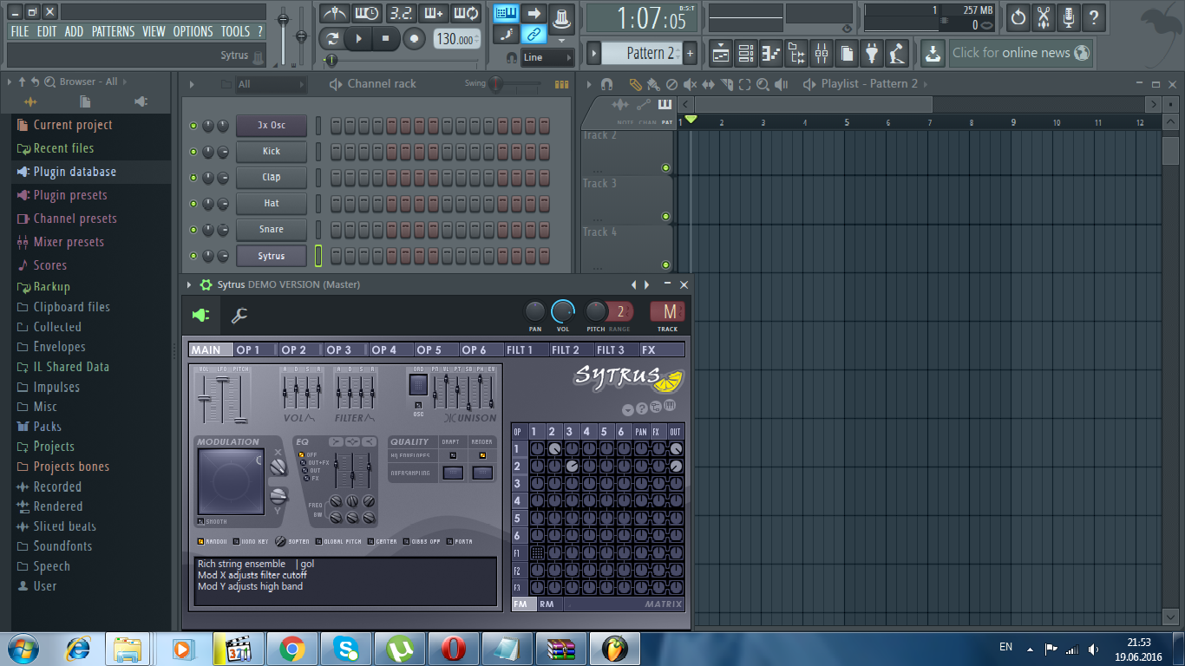Open Google Chrome from the taskbar
The height and width of the screenshot is (666, 1185).
(291, 649)
